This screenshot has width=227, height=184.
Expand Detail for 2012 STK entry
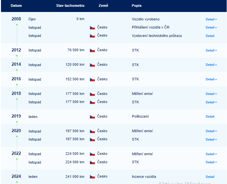211,50
